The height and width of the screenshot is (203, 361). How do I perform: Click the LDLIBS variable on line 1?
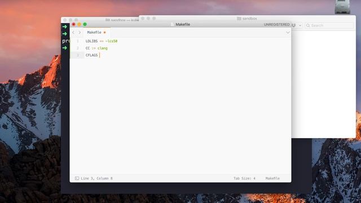point(91,41)
